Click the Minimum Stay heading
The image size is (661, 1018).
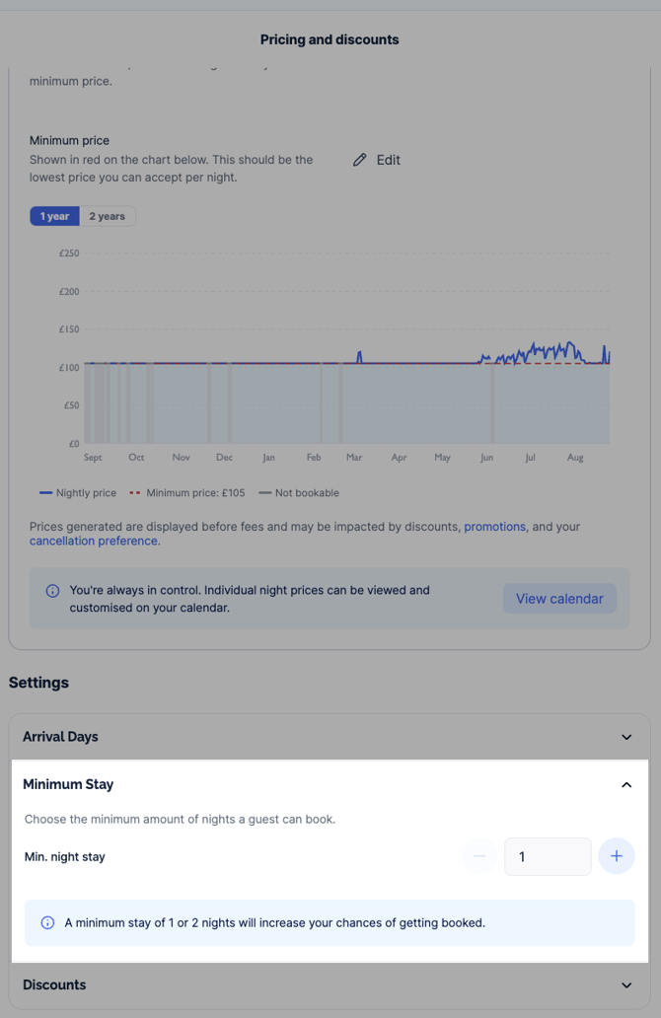pyautogui.click(x=68, y=784)
